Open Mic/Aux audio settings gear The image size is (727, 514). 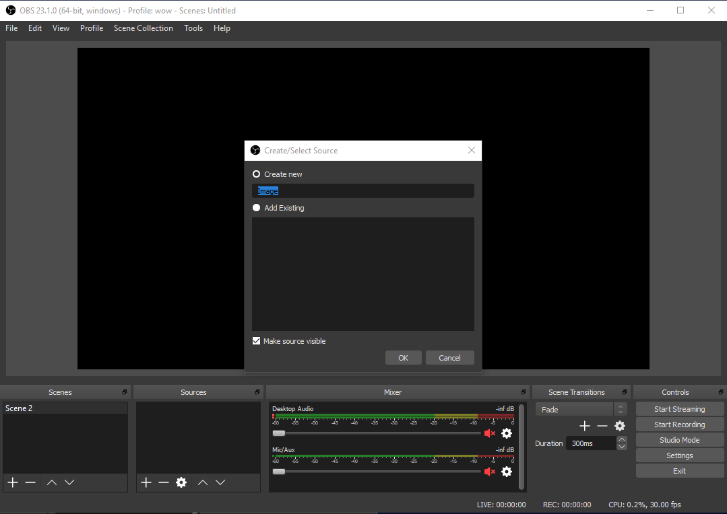(x=507, y=472)
